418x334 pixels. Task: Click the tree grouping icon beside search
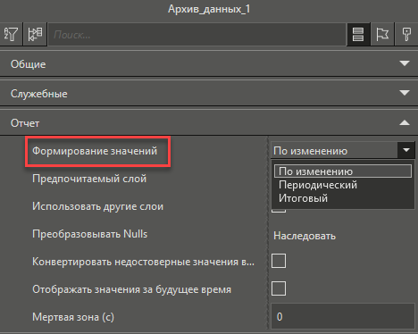click(35, 34)
